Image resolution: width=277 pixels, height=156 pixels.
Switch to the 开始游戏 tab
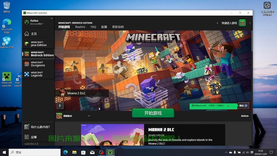coord(64,27)
